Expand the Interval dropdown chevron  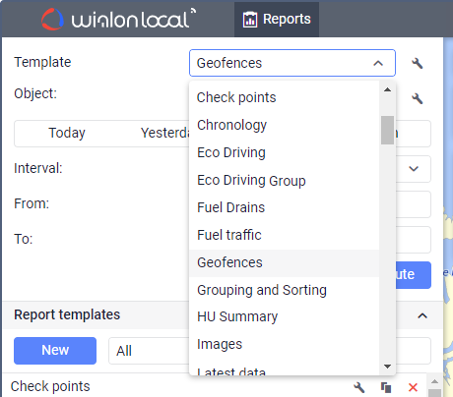point(414,169)
